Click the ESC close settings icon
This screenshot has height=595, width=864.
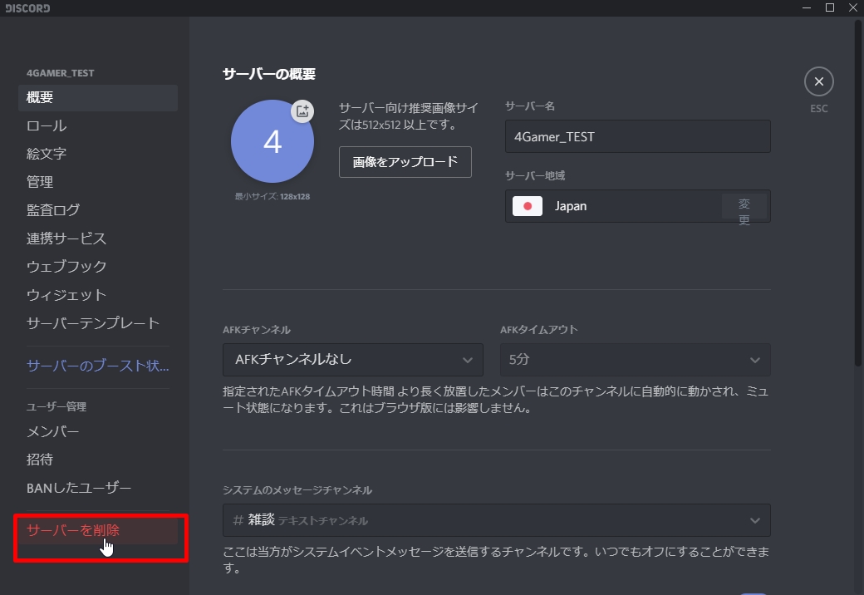point(818,81)
